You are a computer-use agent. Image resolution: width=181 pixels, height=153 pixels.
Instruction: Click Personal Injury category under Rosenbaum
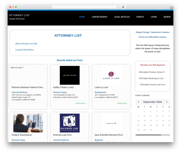pos(18,140)
